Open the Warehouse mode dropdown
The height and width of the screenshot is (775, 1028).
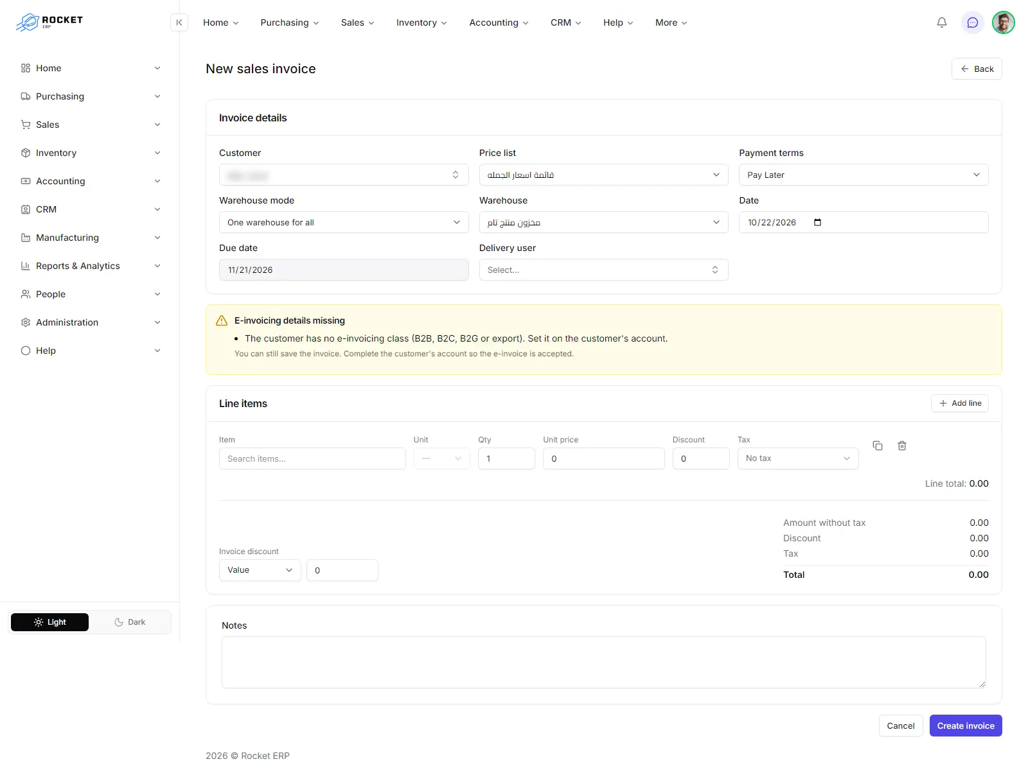coord(344,222)
